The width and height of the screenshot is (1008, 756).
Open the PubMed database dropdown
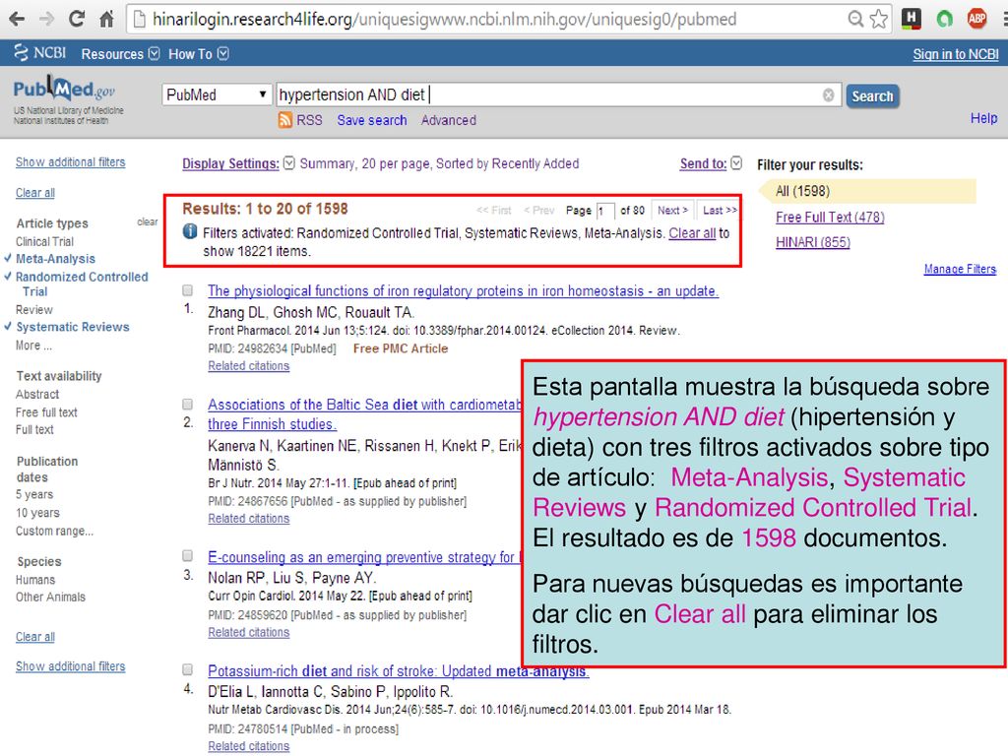(216, 95)
